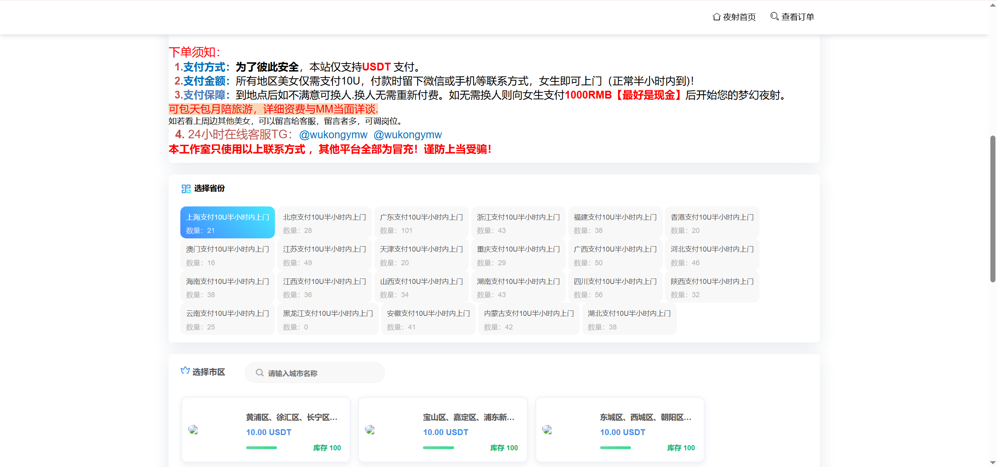Select the 上海 province card
Screen dimensions: 997x467
(x=227, y=222)
